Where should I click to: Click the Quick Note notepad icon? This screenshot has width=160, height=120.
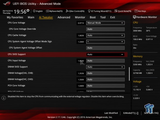116,11
